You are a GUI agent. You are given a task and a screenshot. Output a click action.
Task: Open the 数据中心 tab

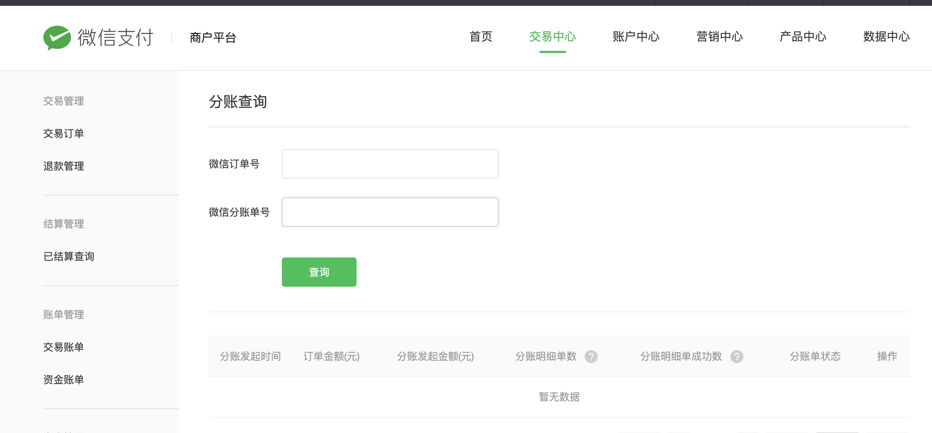886,37
